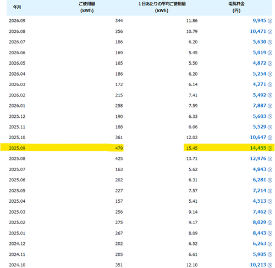The width and height of the screenshot is (275, 268).
Task: Click the 11.86 daily average value
Action: (x=192, y=21)
